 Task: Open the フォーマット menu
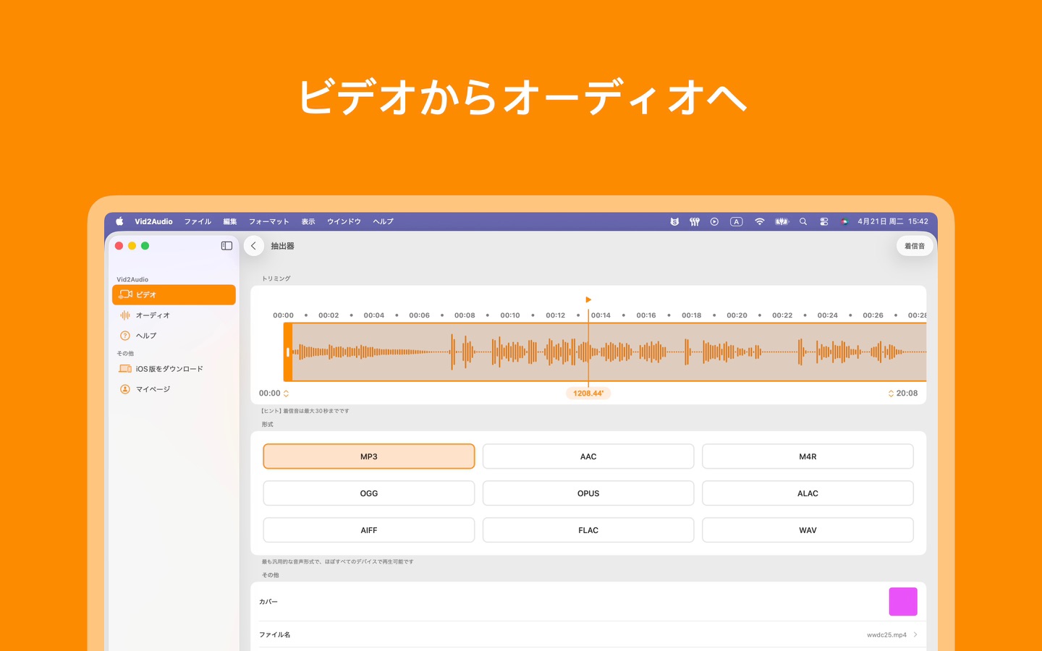(x=269, y=222)
